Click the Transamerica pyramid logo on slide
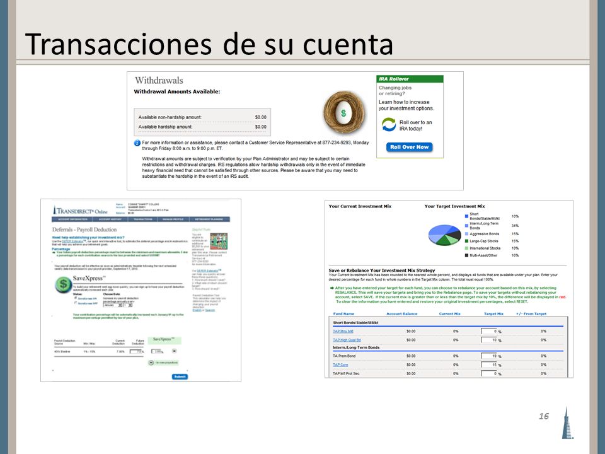The width and height of the screenshot is (605, 454). pyautogui.click(x=567, y=423)
